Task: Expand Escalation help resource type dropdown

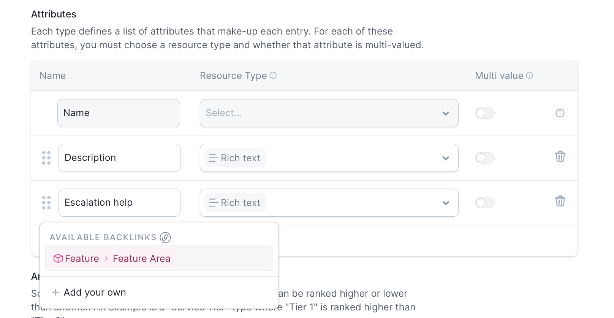Action: tap(446, 203)
